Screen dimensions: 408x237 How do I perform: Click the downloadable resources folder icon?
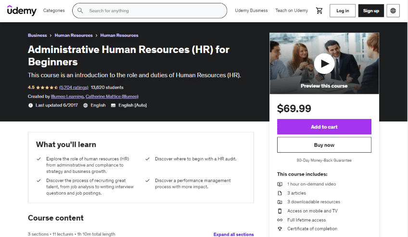pos(280,202)
